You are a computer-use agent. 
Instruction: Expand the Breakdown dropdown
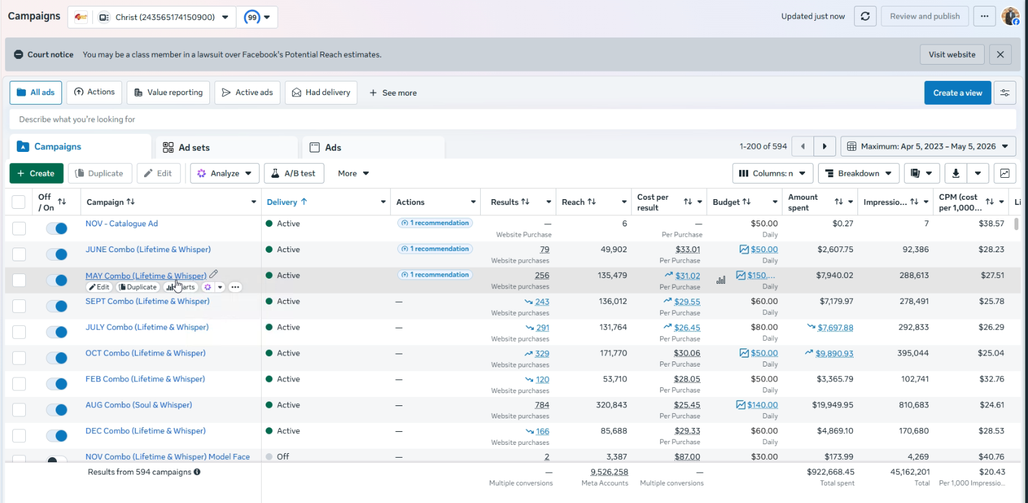tap(858, 173)
